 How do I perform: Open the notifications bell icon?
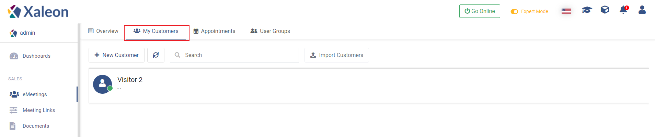point(623,10)
